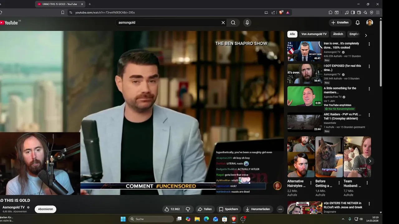The image size is (399, 224).
Task: Launch Copilot from the taskbar
Action: click(x=188, y=219)
